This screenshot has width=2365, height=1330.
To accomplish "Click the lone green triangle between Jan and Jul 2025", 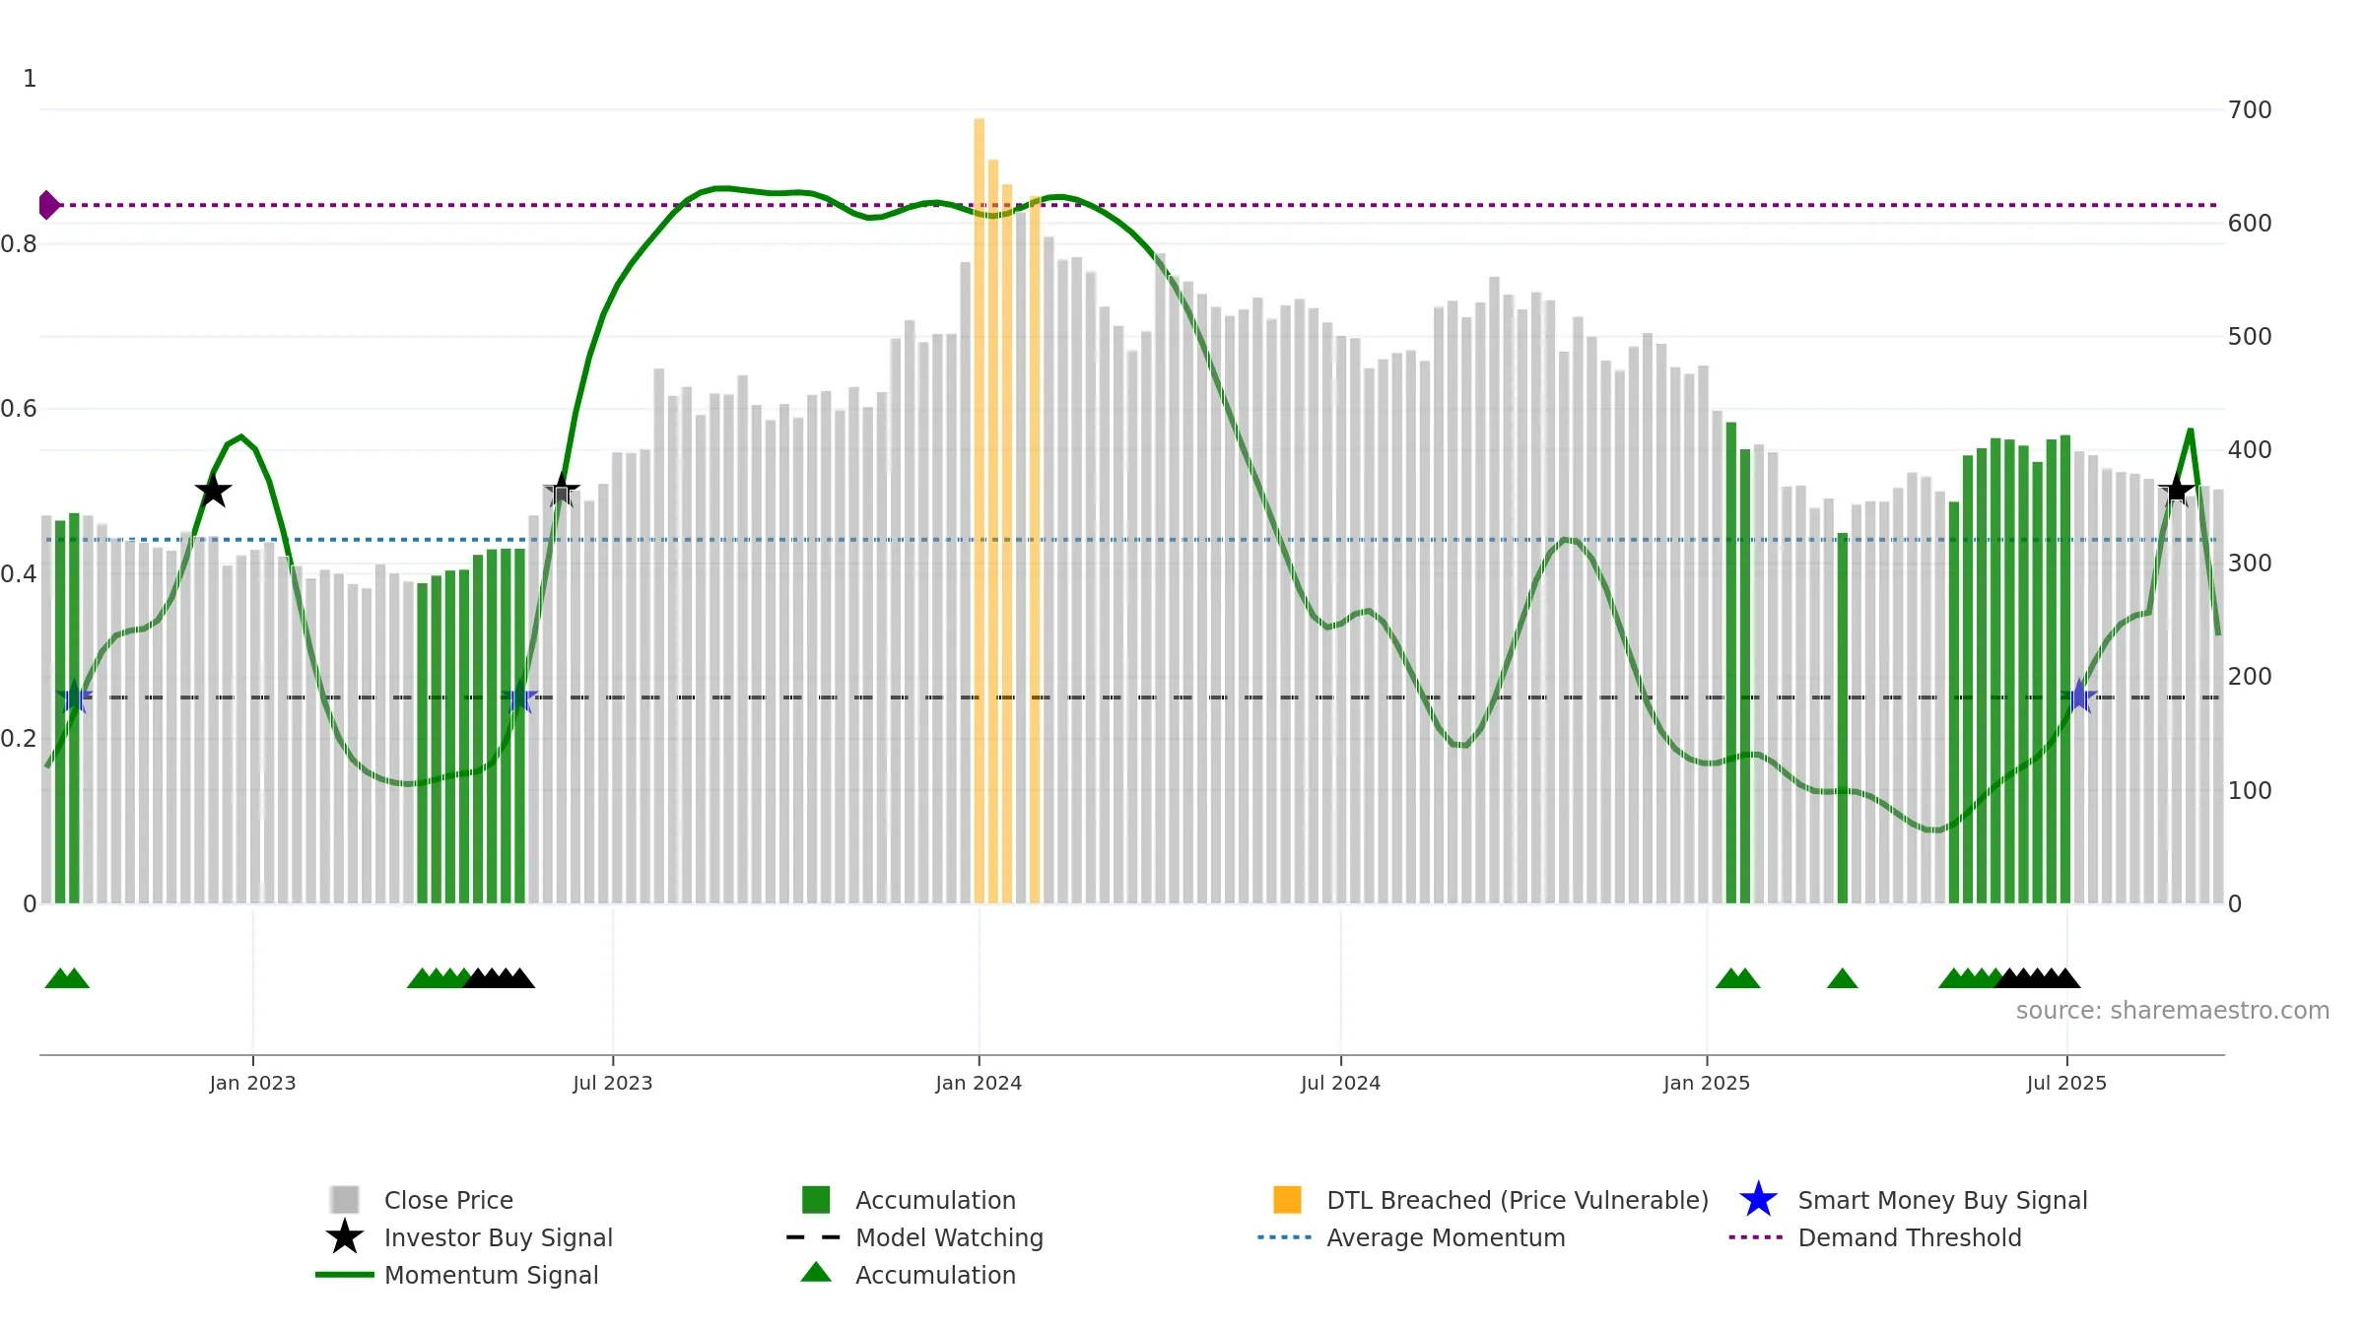I will pyautogui.click(x=1842, y=977).
